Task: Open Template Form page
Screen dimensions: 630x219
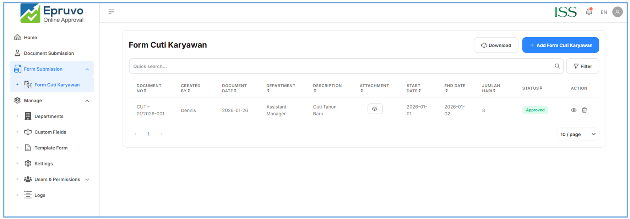Action: [x=51, y=148]
